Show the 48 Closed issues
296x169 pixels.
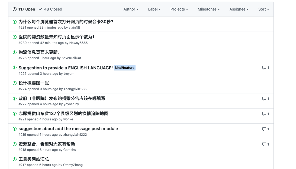[x=50, y=9]
